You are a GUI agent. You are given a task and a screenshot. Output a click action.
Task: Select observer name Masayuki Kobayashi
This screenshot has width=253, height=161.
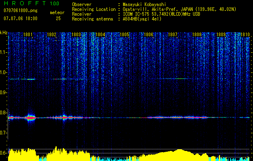144,4
